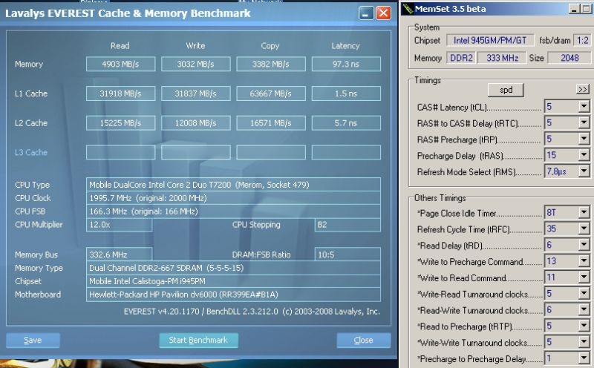Screen dimensions: 594x368
Task: Open the Write-Write Turnaround clocks dropdown
Action: 584,342
